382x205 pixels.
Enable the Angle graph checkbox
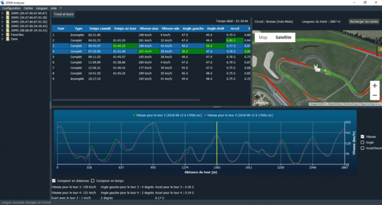coord(362,142)
